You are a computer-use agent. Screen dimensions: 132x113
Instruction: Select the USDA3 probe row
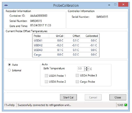(66, 50)
